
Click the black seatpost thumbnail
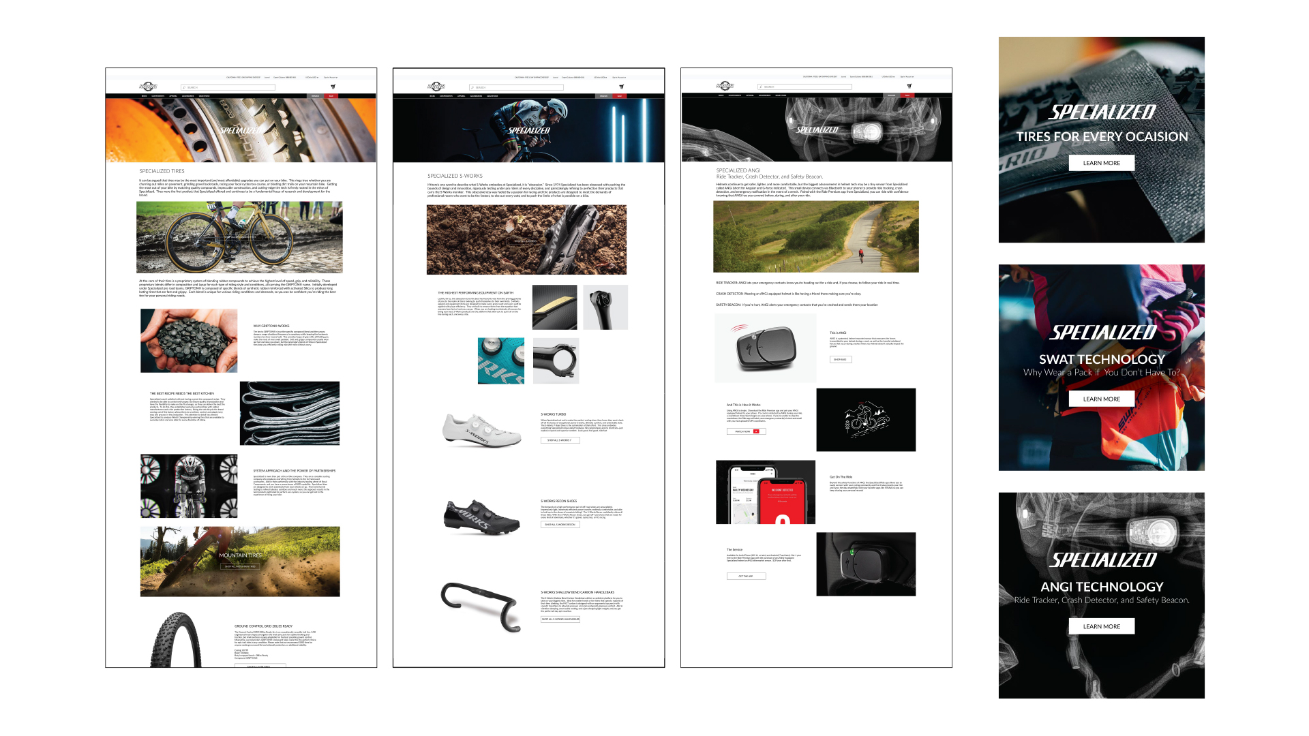tap(605, 307)
